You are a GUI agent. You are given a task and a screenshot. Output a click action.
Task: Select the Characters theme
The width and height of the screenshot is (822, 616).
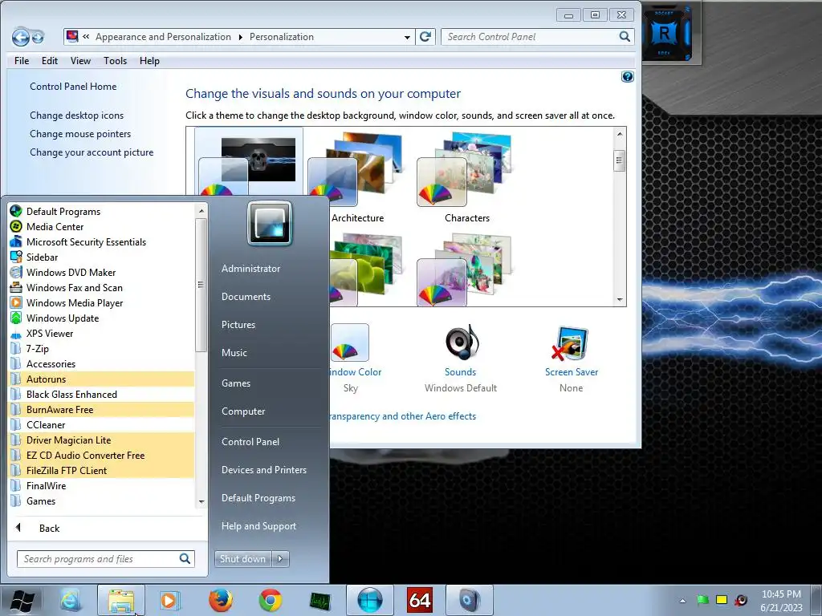tap(466, 178)
